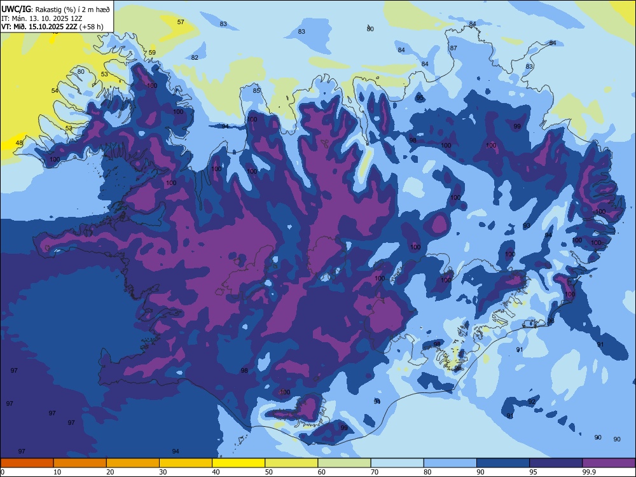The width and height of the screenshot is (636, 477).
Task: Click the 90–95 dark blue legend swatch
Action: pyautogui.click(x=503, y=463)
